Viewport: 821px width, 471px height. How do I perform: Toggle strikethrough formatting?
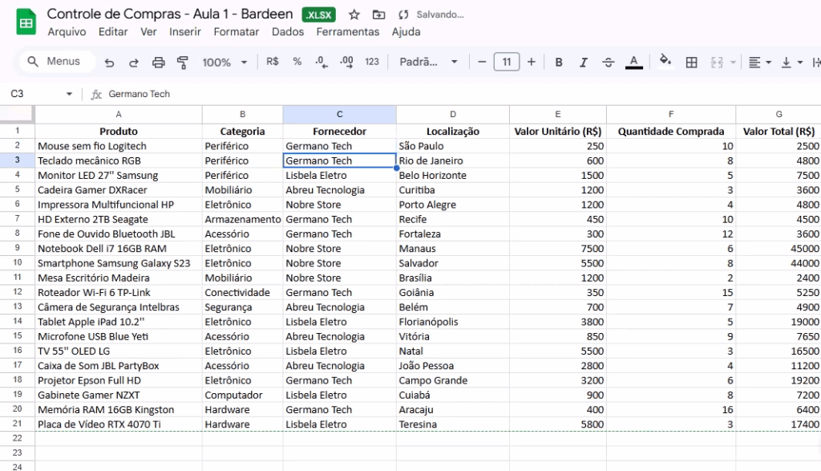(608, 63)
